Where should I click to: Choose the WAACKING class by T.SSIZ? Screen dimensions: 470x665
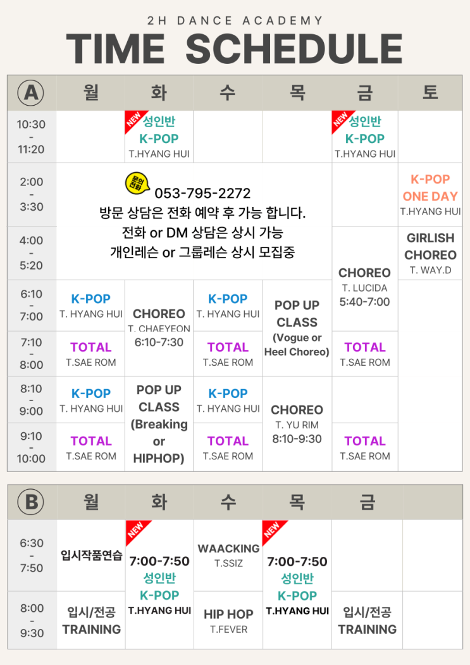click(228, 555)
